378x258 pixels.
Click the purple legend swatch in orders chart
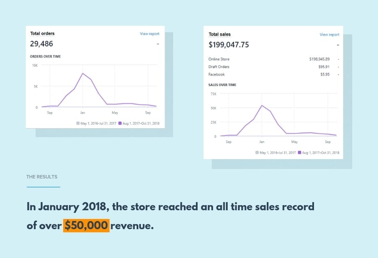pyautogui.click(x=121, y=123)
